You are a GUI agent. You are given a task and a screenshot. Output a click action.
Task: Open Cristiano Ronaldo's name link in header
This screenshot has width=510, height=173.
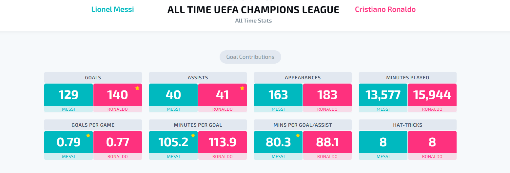385,9
